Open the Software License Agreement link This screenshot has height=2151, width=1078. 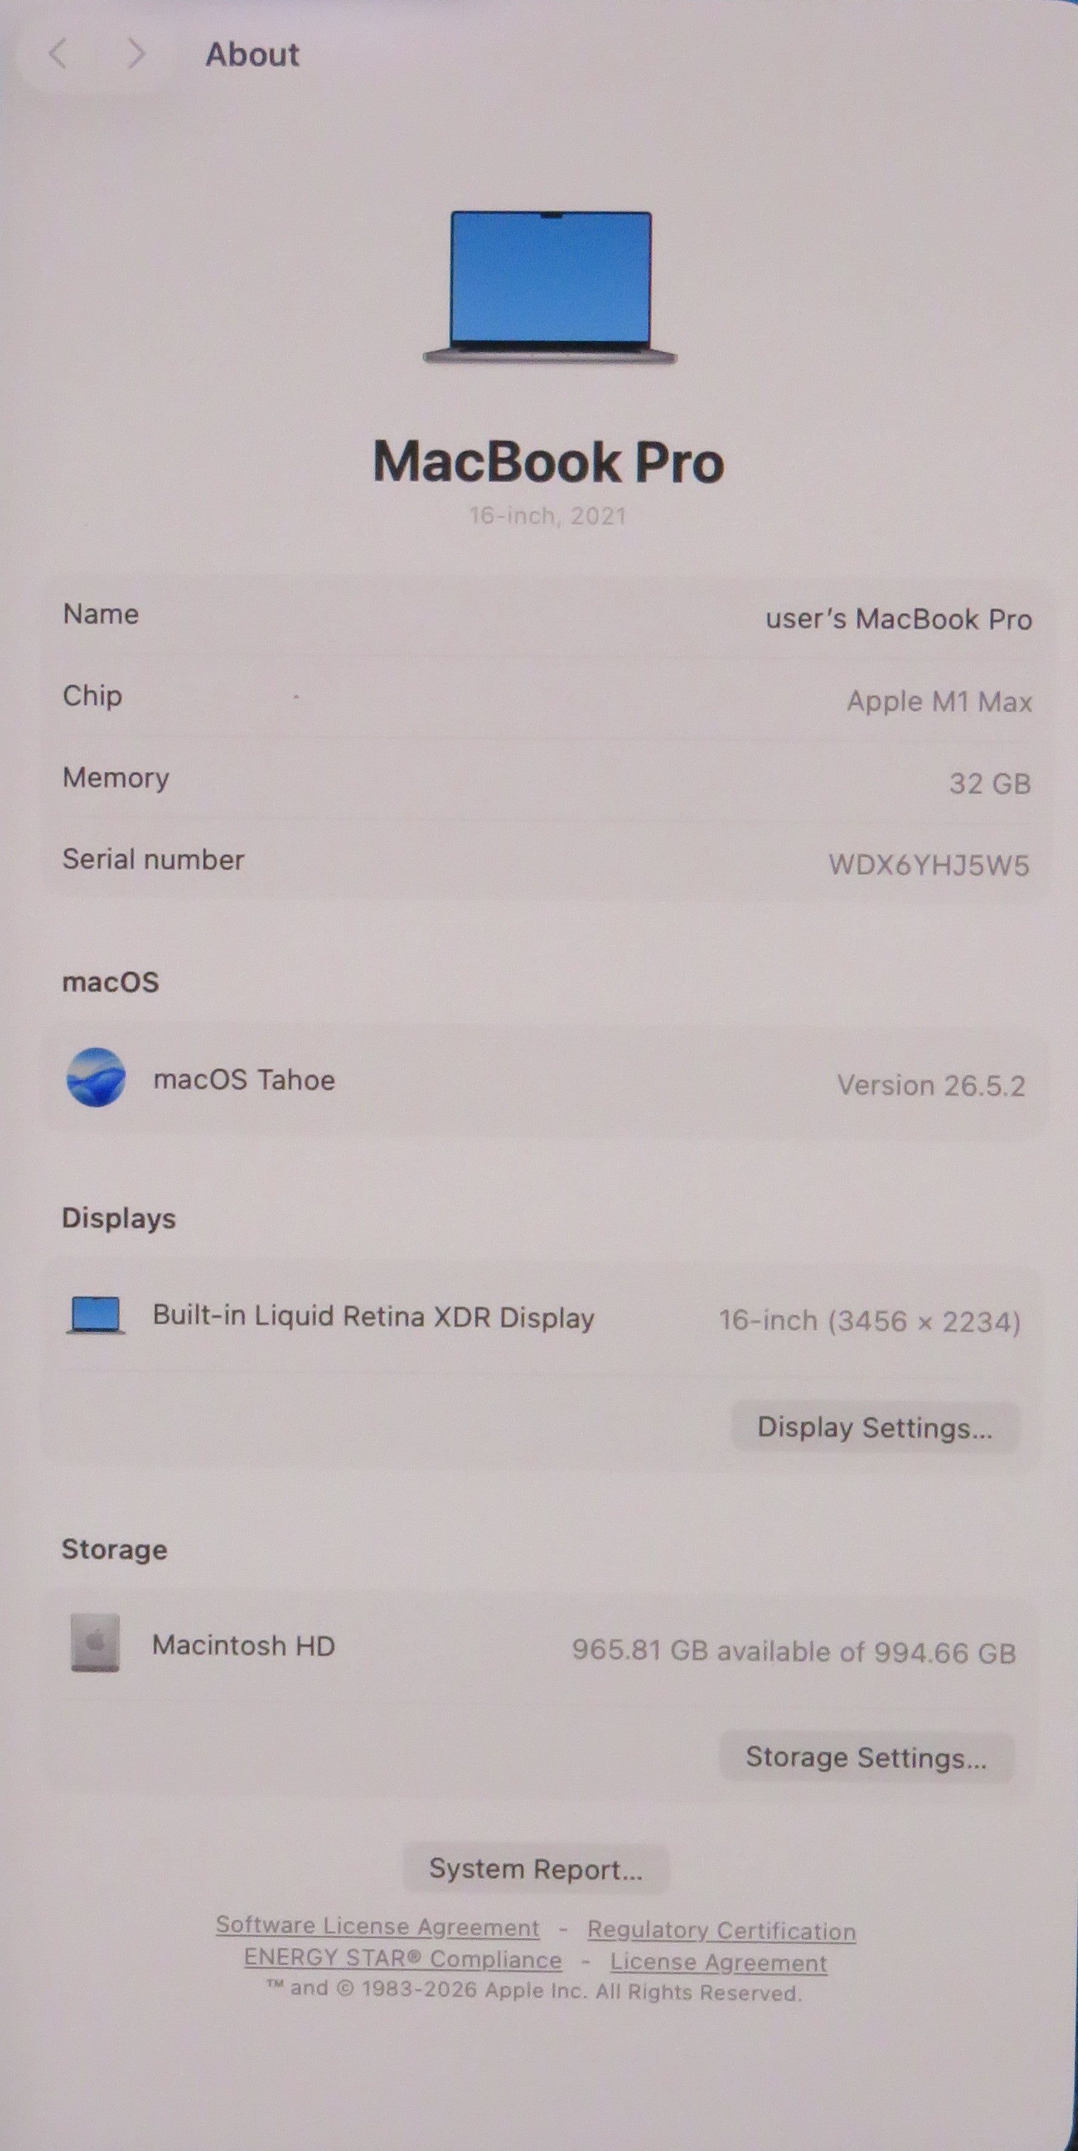pos(377,1927)
